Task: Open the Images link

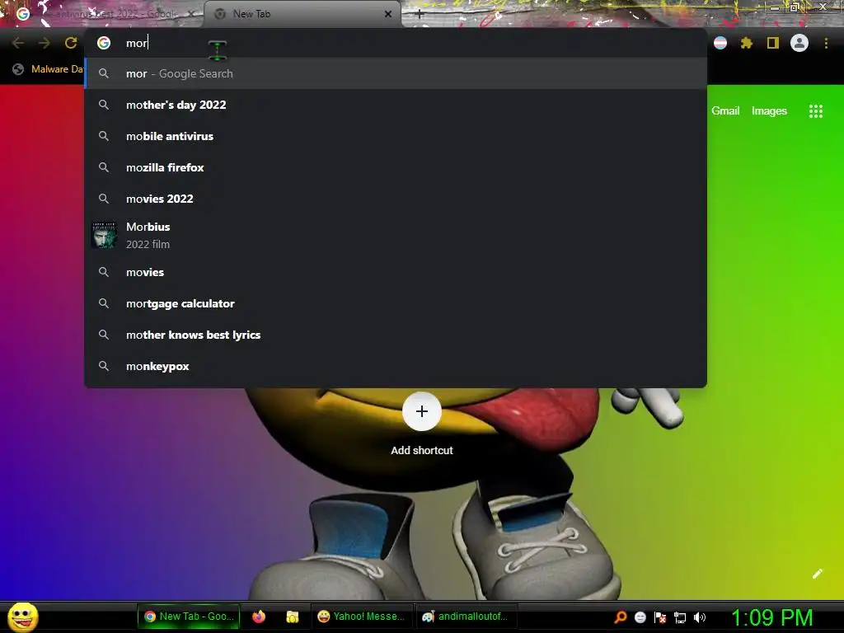Action: click(x=769, y=111)
